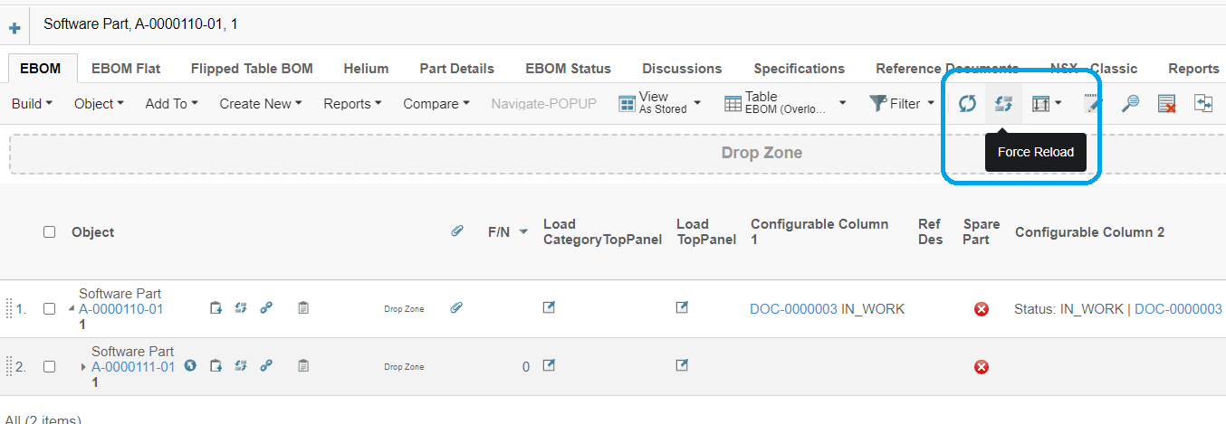The image size is (1226, 424).
Task: Expand the A-0000111-01 tree node
Action: (83, 366)
